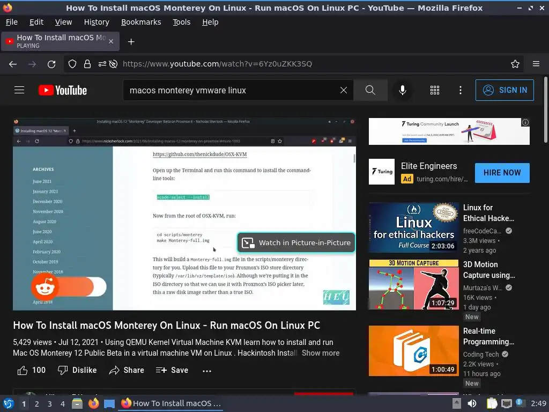Click the Real-time Programming... title
This screenshot has width=549, height=412.
pyautogui.click(x=488, y=336)
